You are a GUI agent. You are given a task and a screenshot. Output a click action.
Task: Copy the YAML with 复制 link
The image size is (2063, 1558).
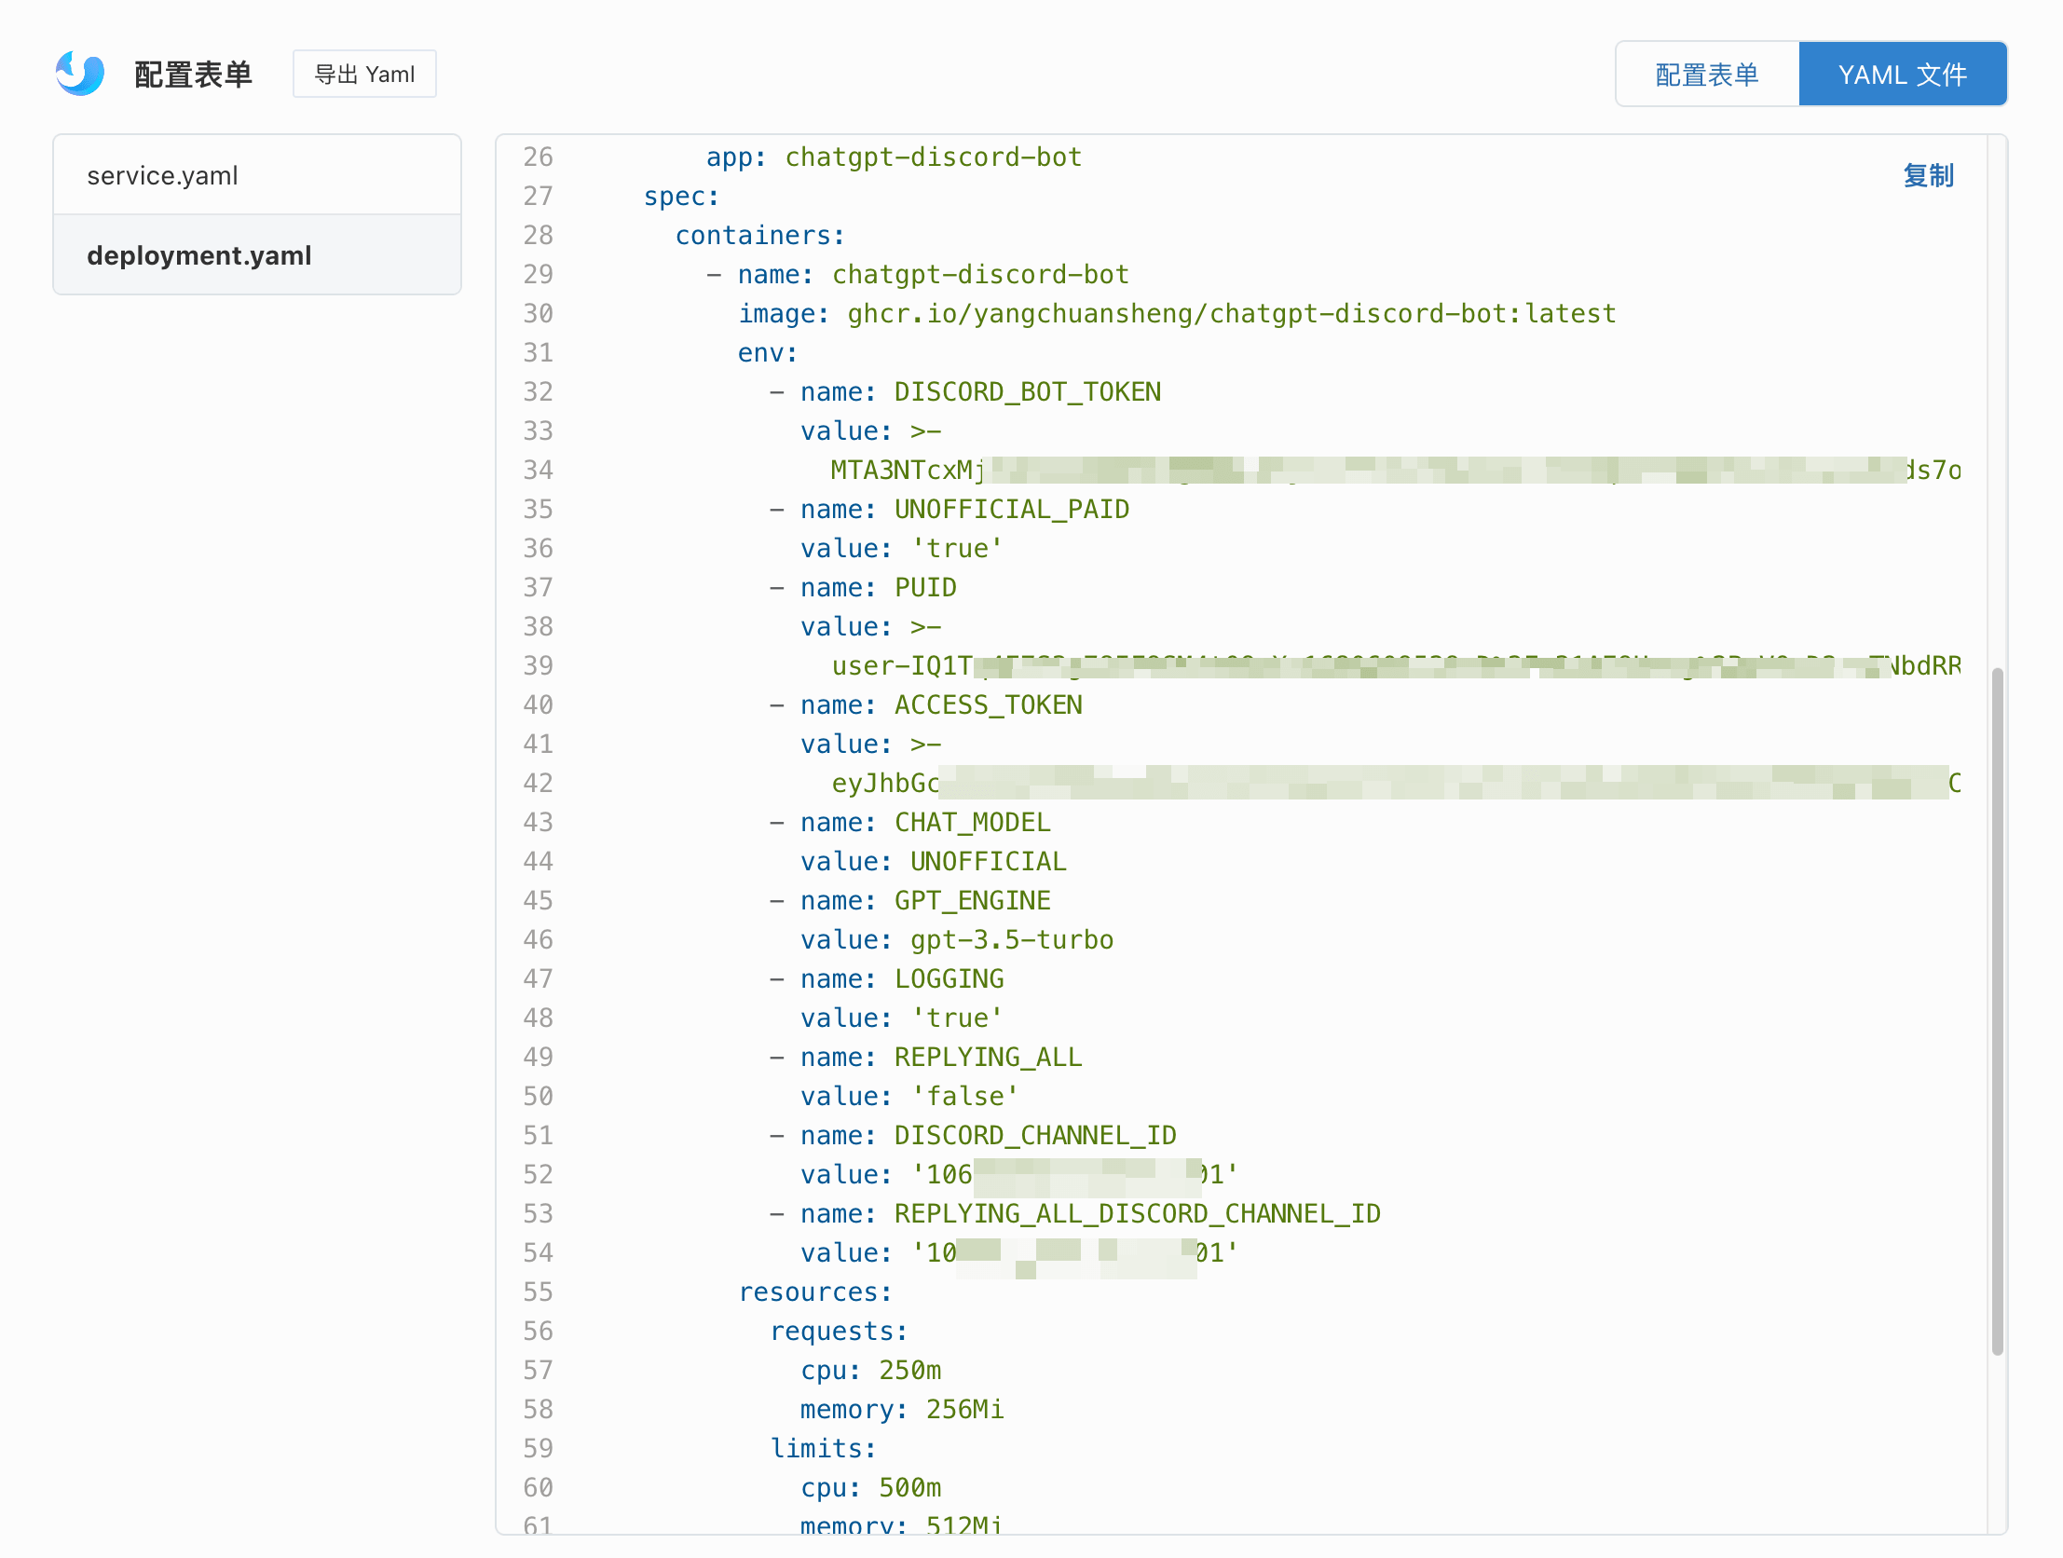(x=1928, y=175)
